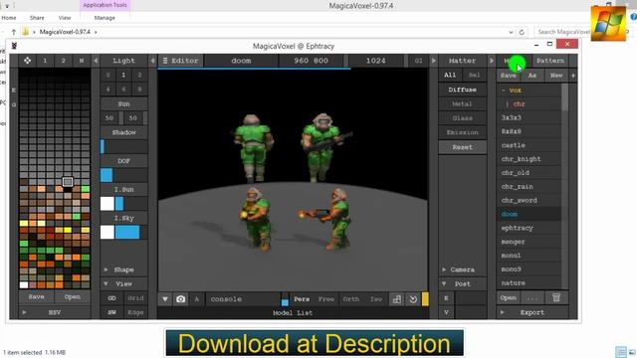637x358 pixels.
Task: Adjust the DOF slider
Action: pos(123,175)
